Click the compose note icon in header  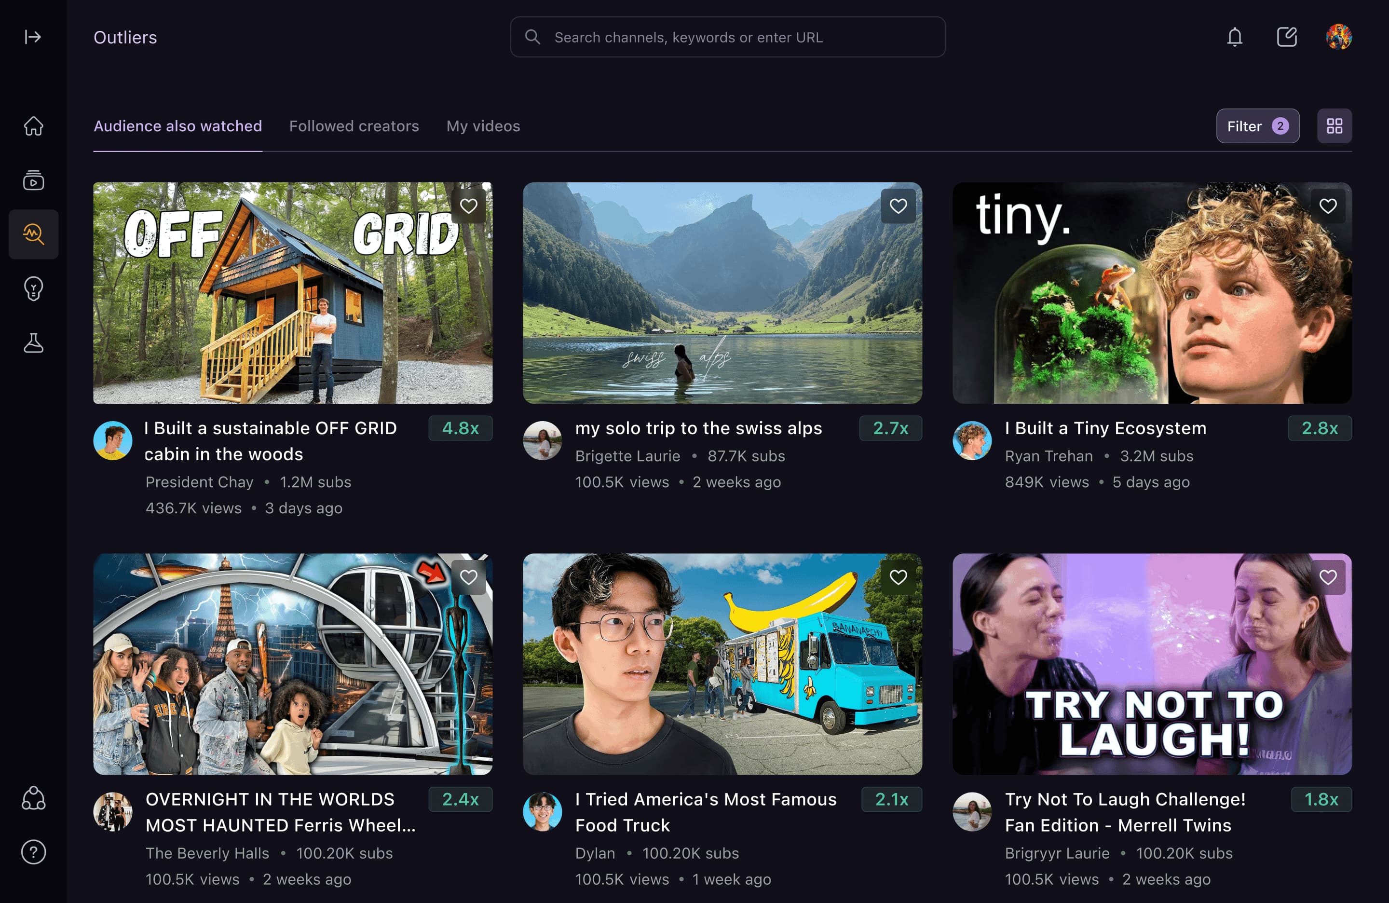pos(1286,37)
